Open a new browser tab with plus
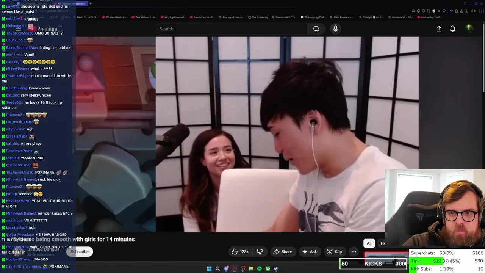Image resolution: width=485 pixels, height=273 pixels. [x=90, y=3]
